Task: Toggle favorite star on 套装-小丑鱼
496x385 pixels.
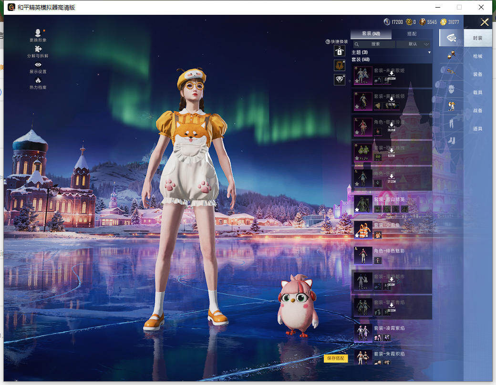Action: 357,235
